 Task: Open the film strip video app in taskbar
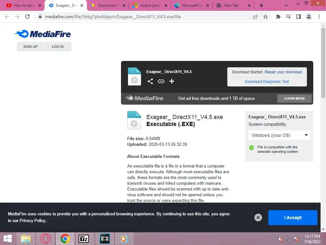point(104,239)
